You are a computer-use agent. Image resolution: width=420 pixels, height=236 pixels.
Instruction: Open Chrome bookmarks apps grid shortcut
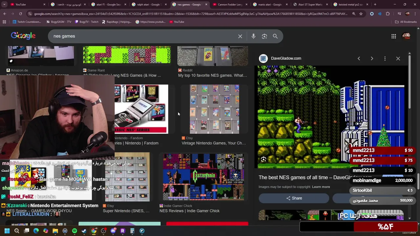4,22
